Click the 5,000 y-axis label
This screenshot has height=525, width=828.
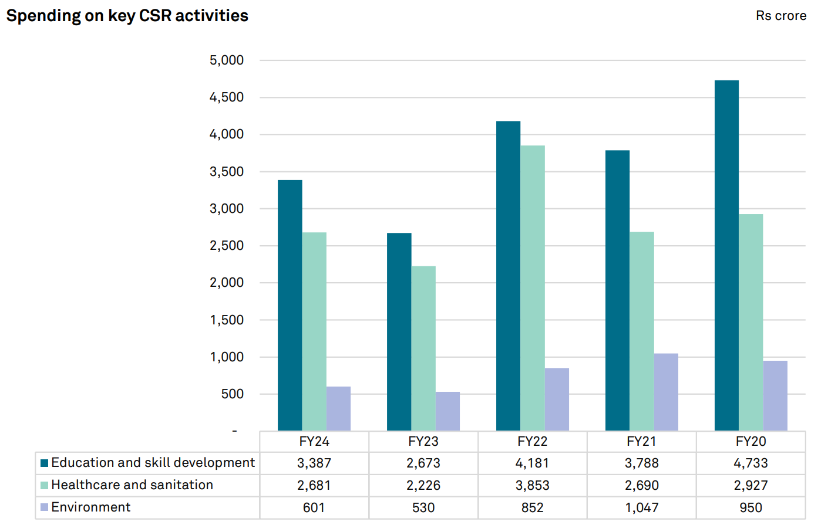[x=227, y=60]
